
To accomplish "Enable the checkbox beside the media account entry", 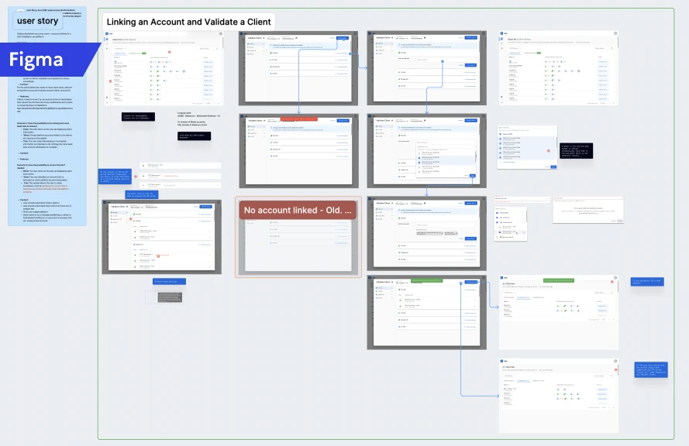I will point(419,163).
